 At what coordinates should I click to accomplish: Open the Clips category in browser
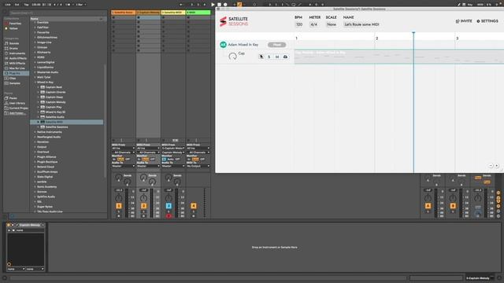click(x=13, y=79)
